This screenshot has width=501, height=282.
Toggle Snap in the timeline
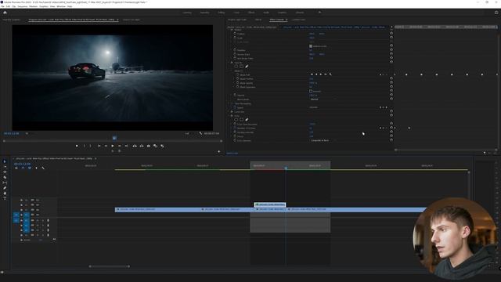[23, 168]
